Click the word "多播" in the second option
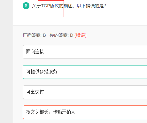This screenshot has height=123, width=147. pyautogui.click(x=44, y=72)
